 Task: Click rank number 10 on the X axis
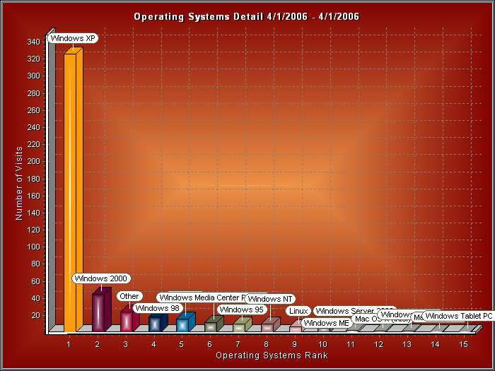pos(322,344)
